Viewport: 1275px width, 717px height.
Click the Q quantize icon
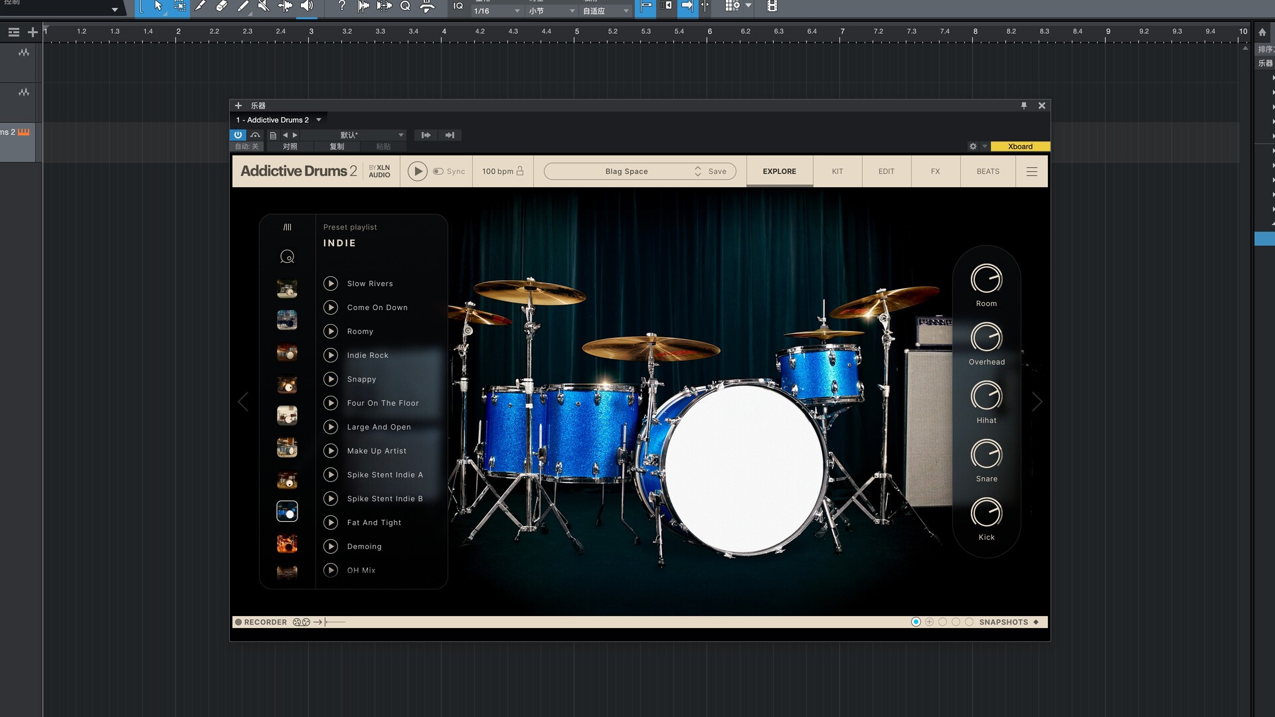pos(405,6)
